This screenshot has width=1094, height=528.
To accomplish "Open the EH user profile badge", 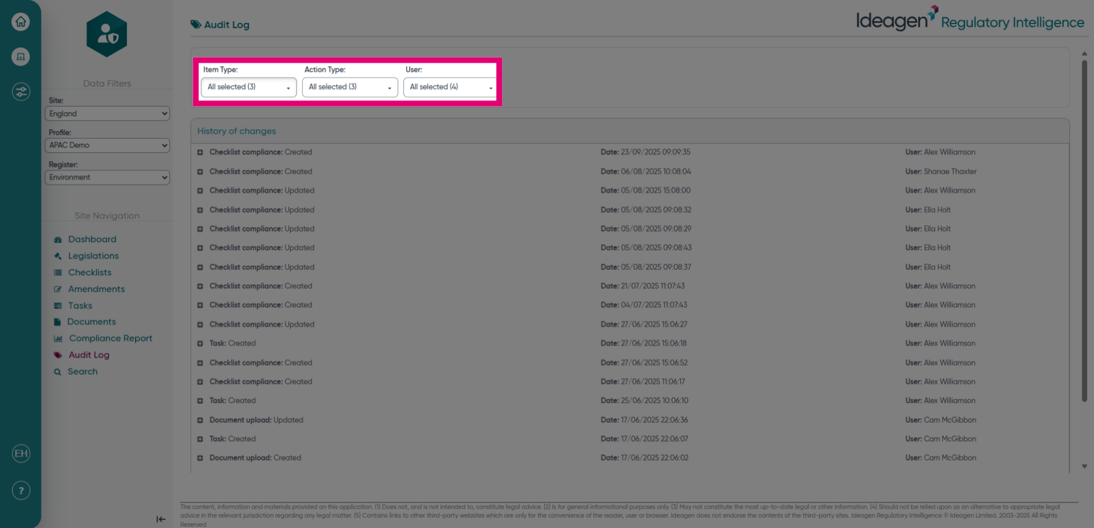I will click(21, 453).
